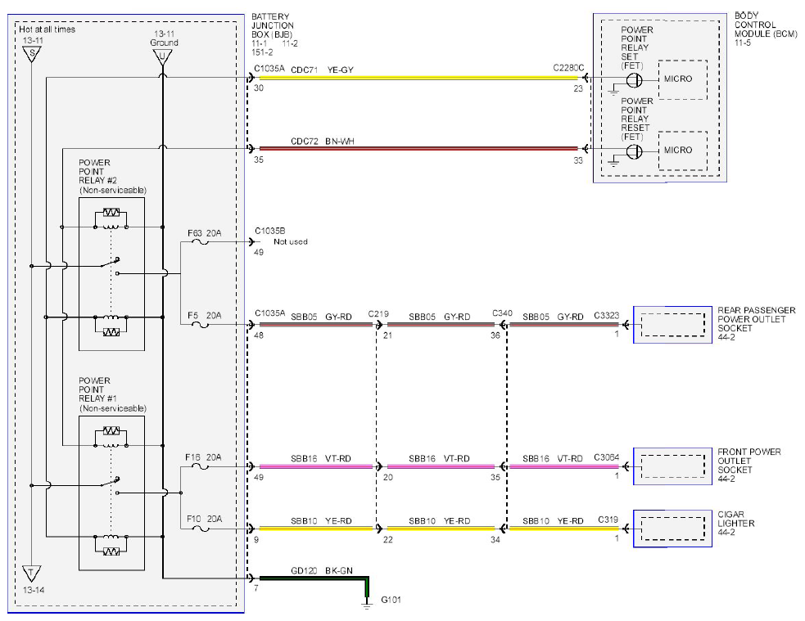Image resolution: width=805 pixels, height=621 pixels.
Task: Click the S triangle connector symbol
Action: coord(32,54)
